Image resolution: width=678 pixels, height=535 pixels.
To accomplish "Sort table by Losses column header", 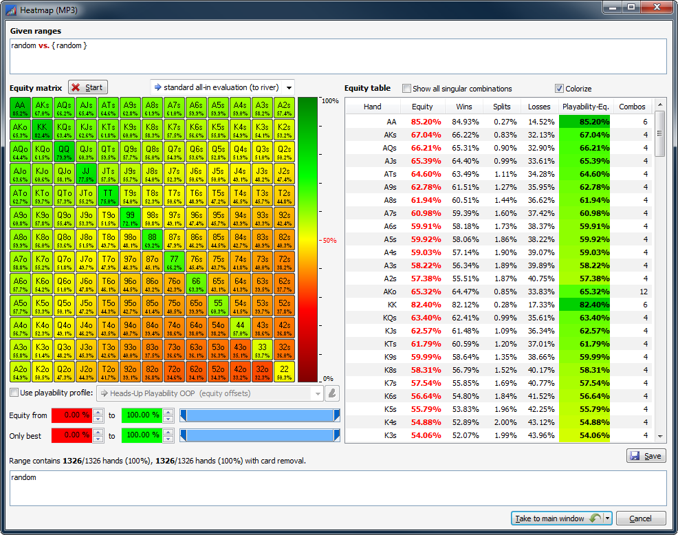I will click(539, 107).
